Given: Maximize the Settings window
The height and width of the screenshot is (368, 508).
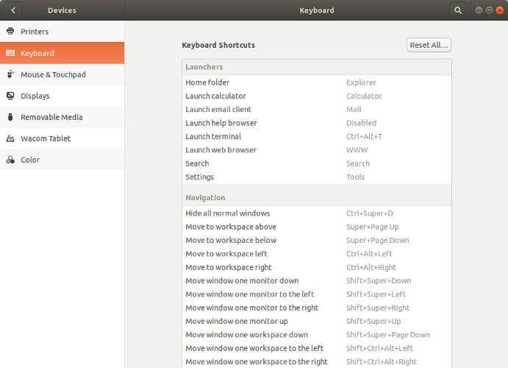Looking at the screenshot, I should 489,10.
